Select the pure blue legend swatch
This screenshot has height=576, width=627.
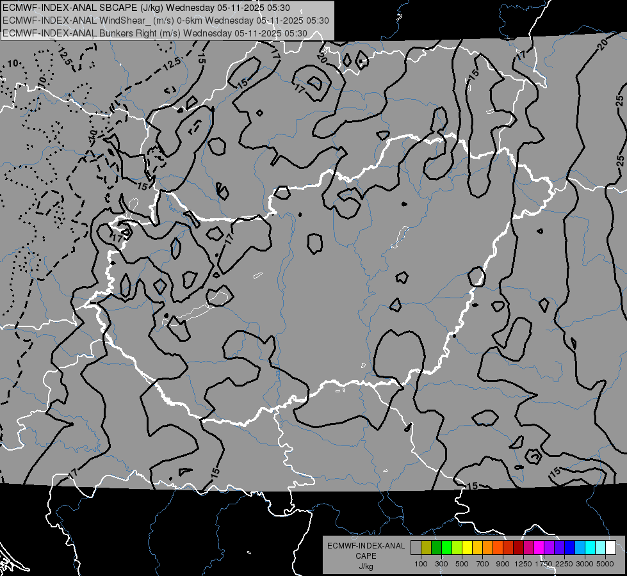pos(569,547)
